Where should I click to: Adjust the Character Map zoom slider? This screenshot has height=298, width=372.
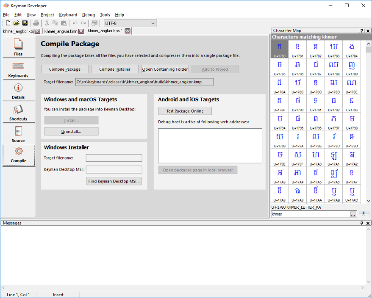[364, 214]
